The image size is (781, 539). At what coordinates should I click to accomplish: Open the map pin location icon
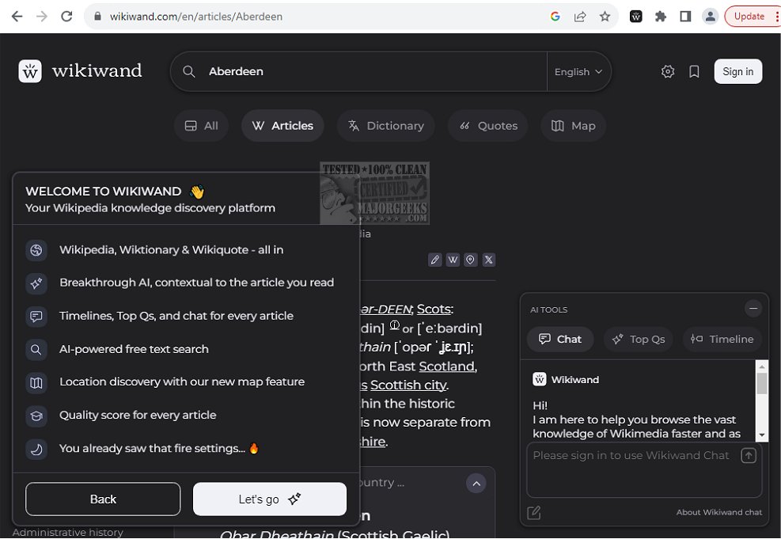coord(471,260)
